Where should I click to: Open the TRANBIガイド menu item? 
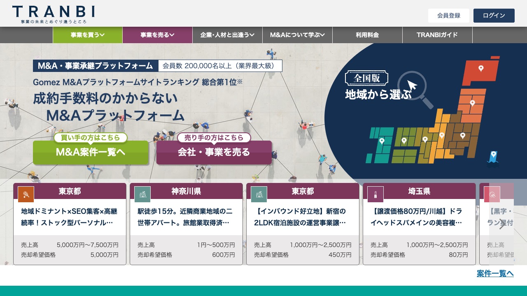437,35
